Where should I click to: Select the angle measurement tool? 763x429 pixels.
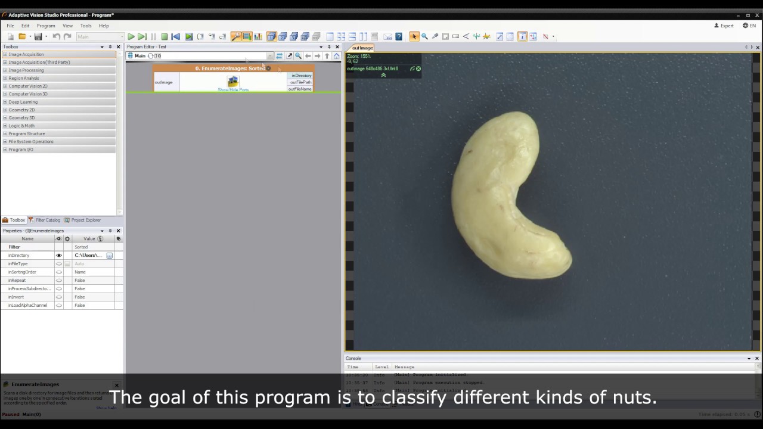tap(466, 36)
